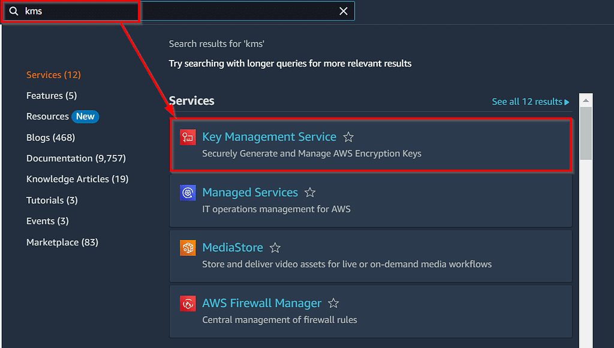Open See all 12 results
Screen dimensions: 614x348
click(526, 101)
